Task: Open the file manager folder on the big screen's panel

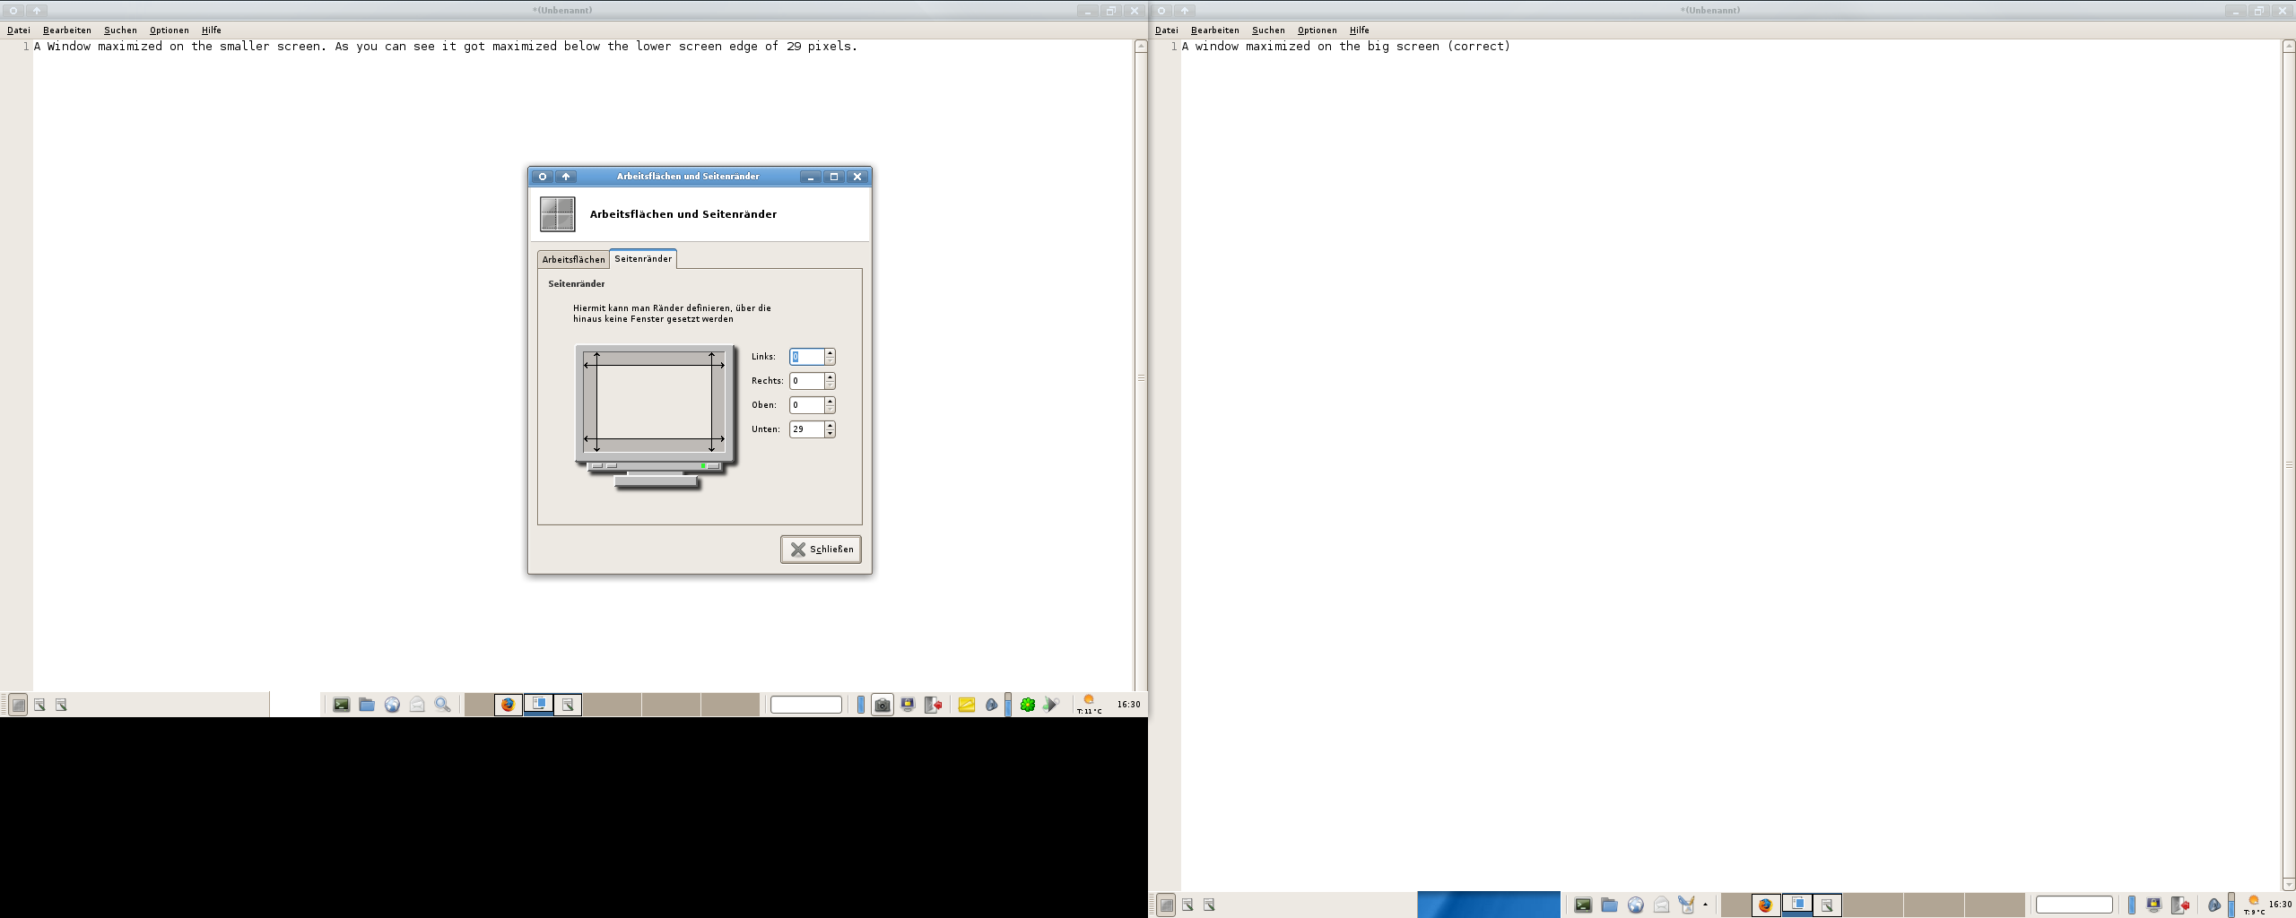Action: click(1609, 905)
